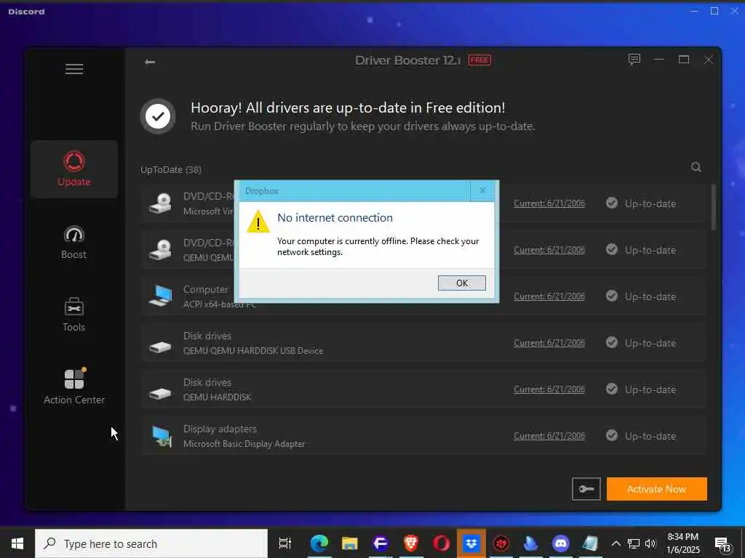
Task: Open the notification center icon
Action: (722, 544)
